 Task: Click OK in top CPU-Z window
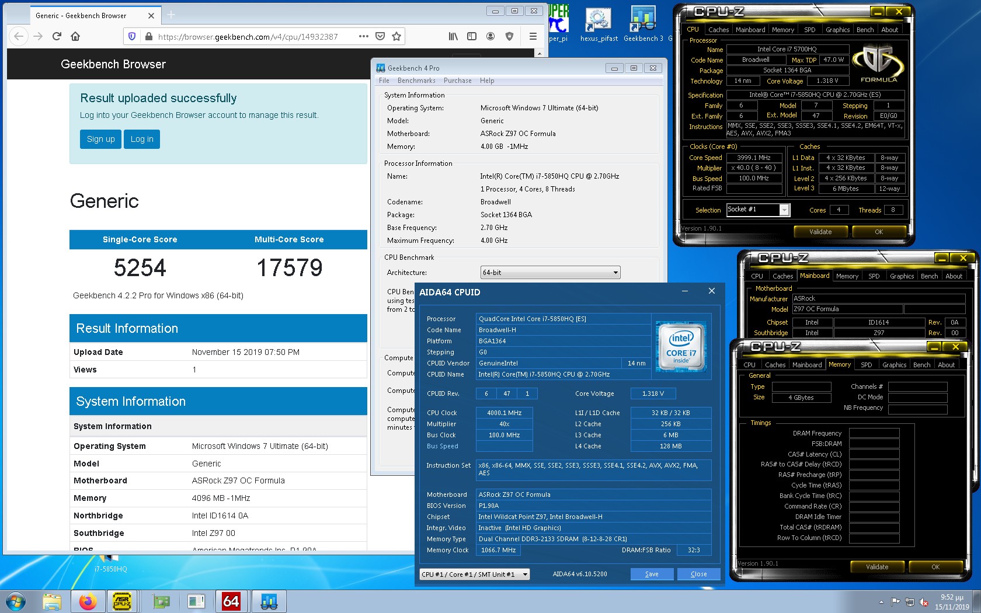(x=879, y=232)
